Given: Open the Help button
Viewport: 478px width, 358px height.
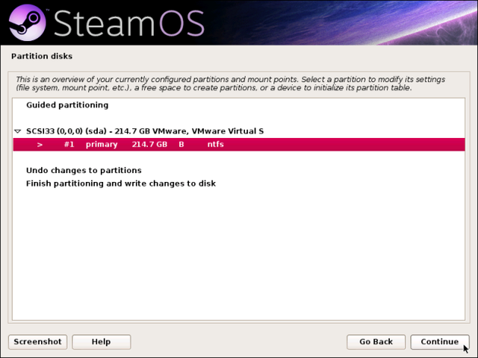Looking at the screenshot, I should (102, 342).
